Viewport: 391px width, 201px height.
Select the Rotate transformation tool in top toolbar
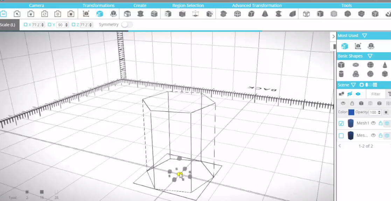[113, 14]
